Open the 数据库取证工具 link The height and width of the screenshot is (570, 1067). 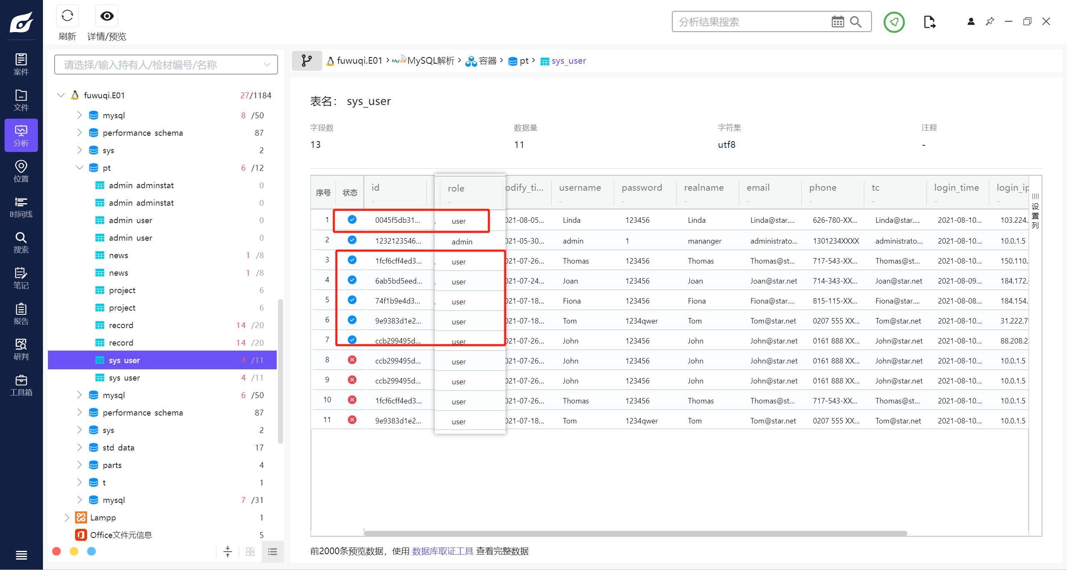click(442, 551)
